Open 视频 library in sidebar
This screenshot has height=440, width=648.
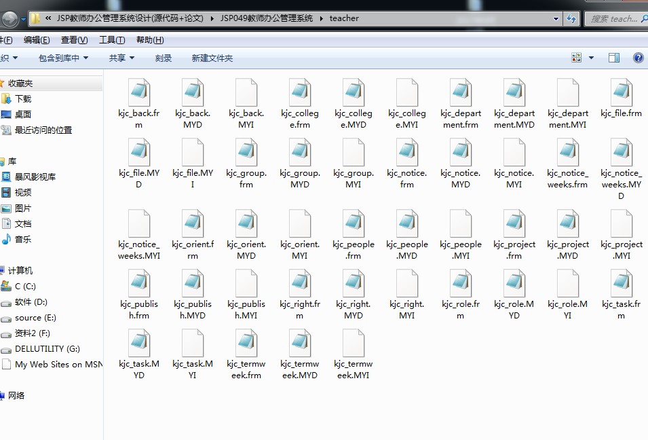23,192
